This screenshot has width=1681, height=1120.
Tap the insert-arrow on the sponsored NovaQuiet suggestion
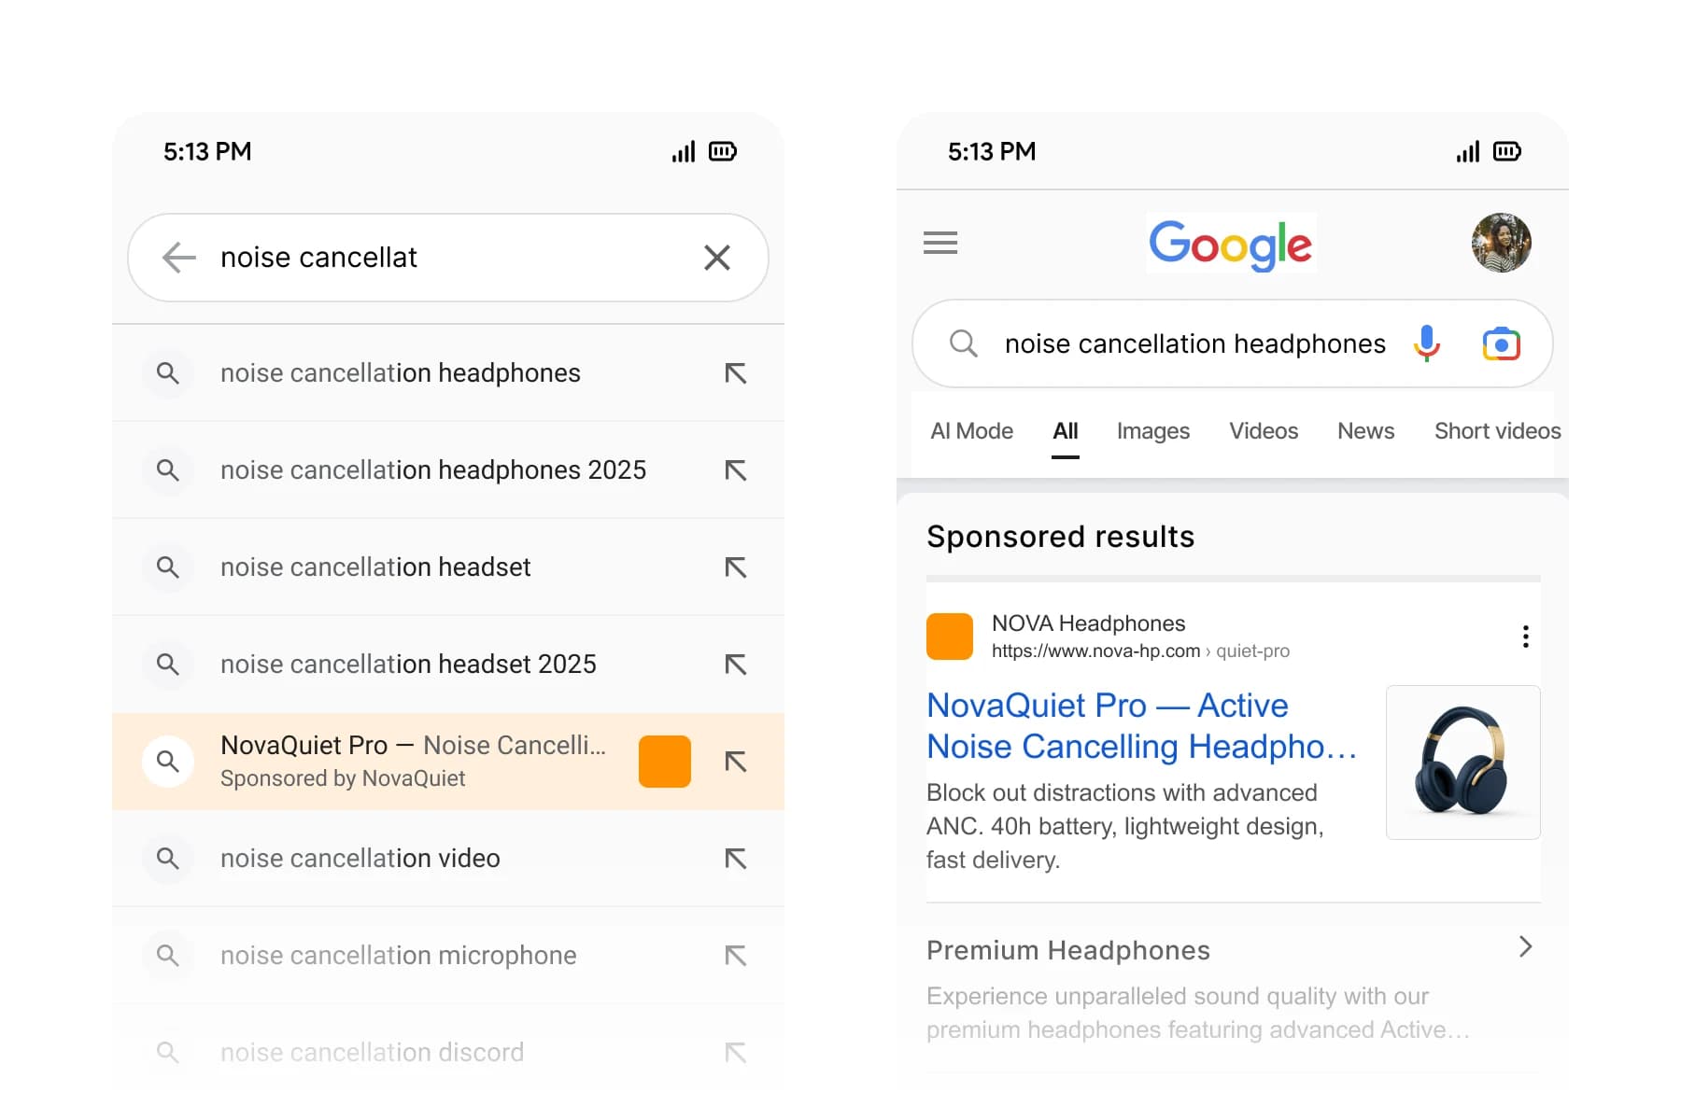[x=736, y=761]
